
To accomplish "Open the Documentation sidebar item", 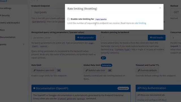I will click(8, 37).
